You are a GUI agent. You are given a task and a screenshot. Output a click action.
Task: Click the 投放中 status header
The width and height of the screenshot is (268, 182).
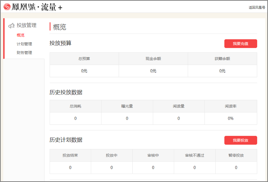tap(112, 156)
